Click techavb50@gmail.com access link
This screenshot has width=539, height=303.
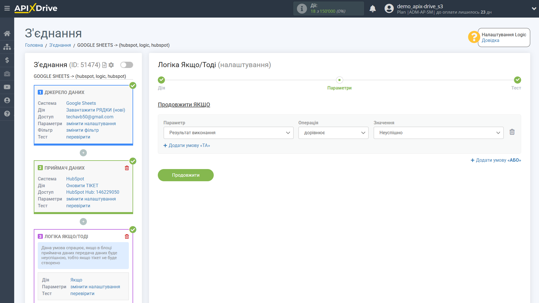[90, 117]
